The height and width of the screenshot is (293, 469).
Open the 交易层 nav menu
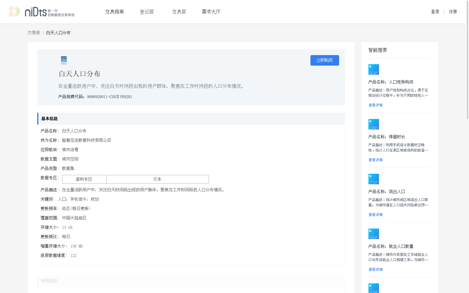click(179, 12)
